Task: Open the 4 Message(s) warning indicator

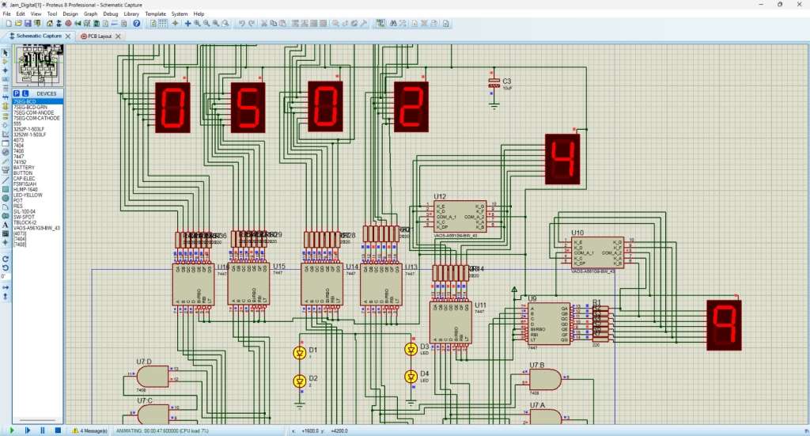Action: tap(89, 430)
